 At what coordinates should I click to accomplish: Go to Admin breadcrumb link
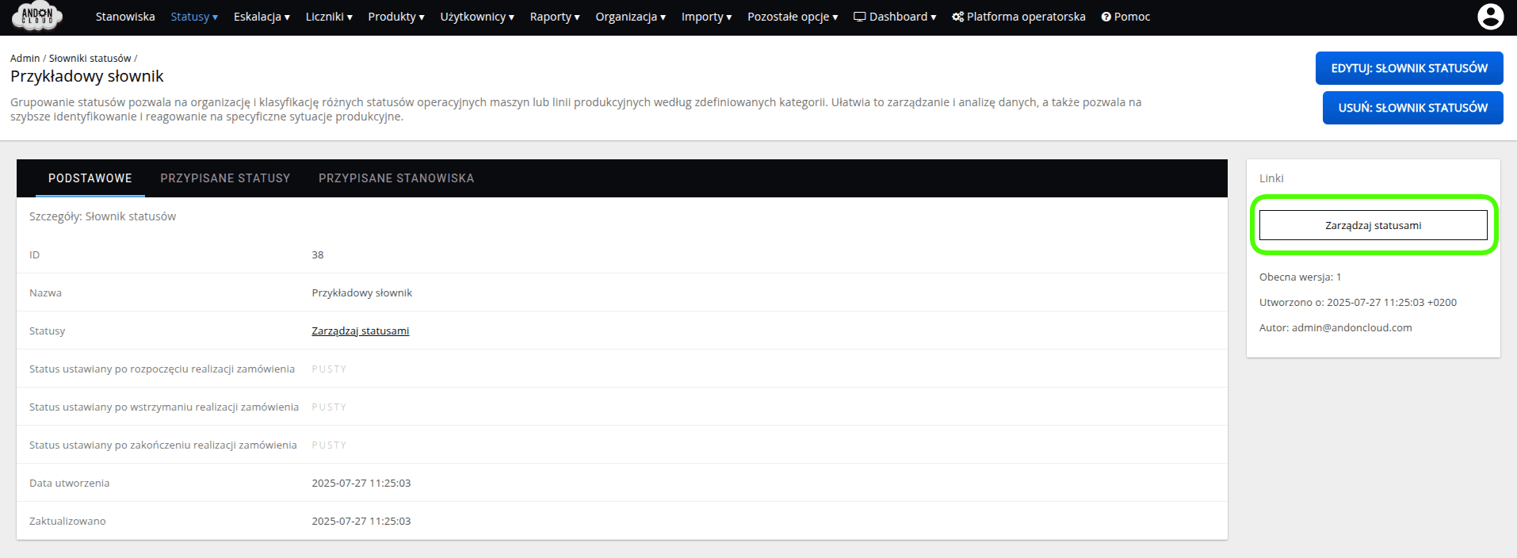pos(25,59)
